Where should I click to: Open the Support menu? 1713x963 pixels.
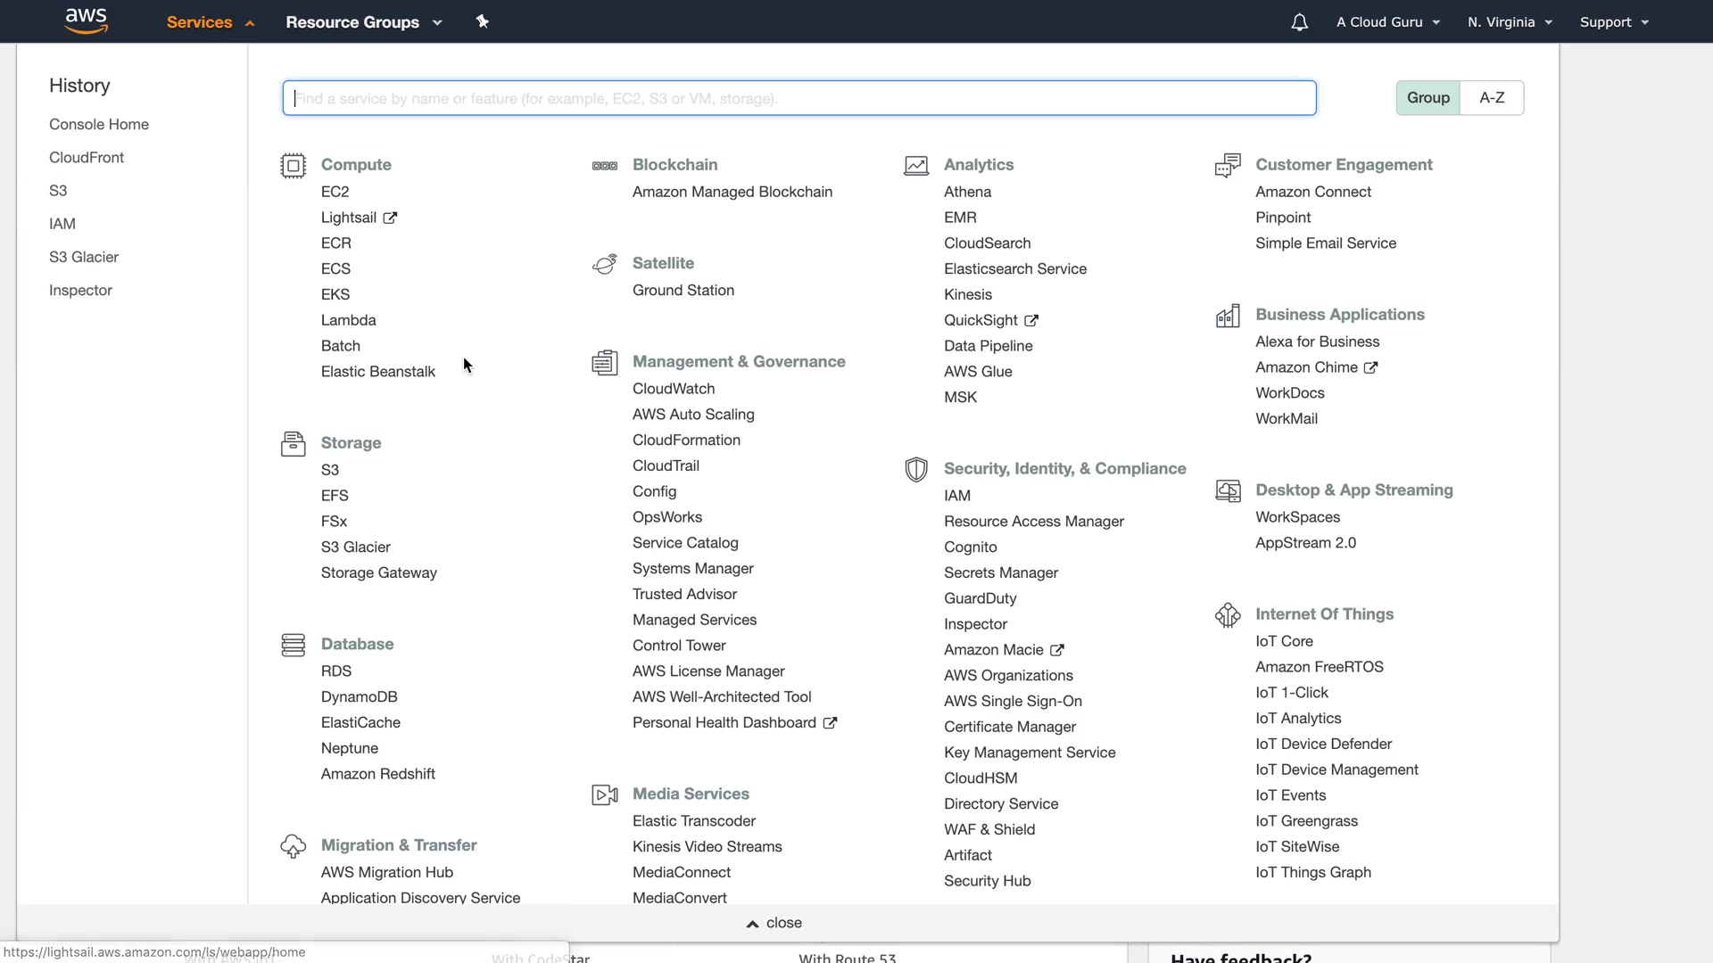(x=1613, y=22)
